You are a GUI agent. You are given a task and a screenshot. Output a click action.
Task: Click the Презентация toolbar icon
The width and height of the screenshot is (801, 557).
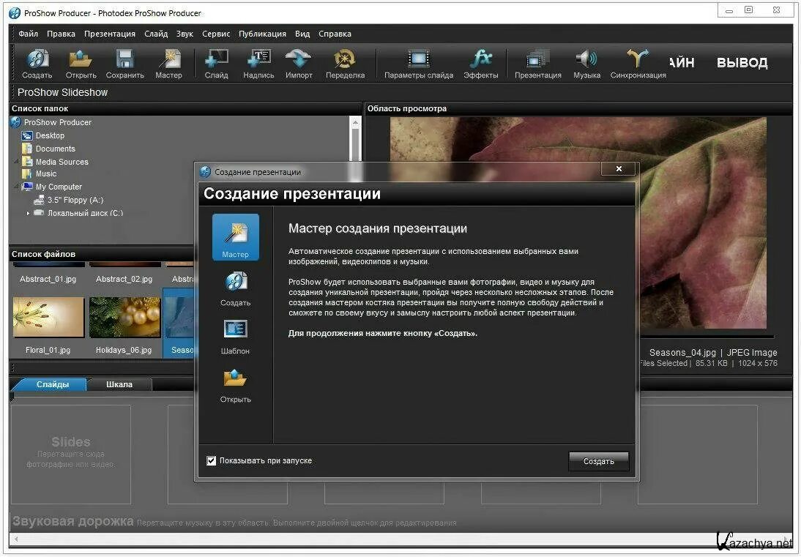click(x=538, y=64)
